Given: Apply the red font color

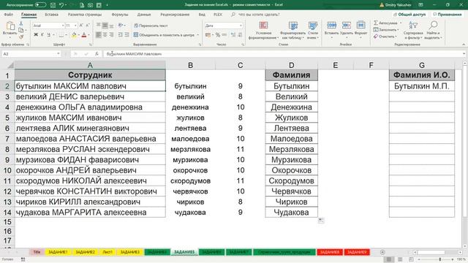Looking at the screenshot, I should click(84, 35).
